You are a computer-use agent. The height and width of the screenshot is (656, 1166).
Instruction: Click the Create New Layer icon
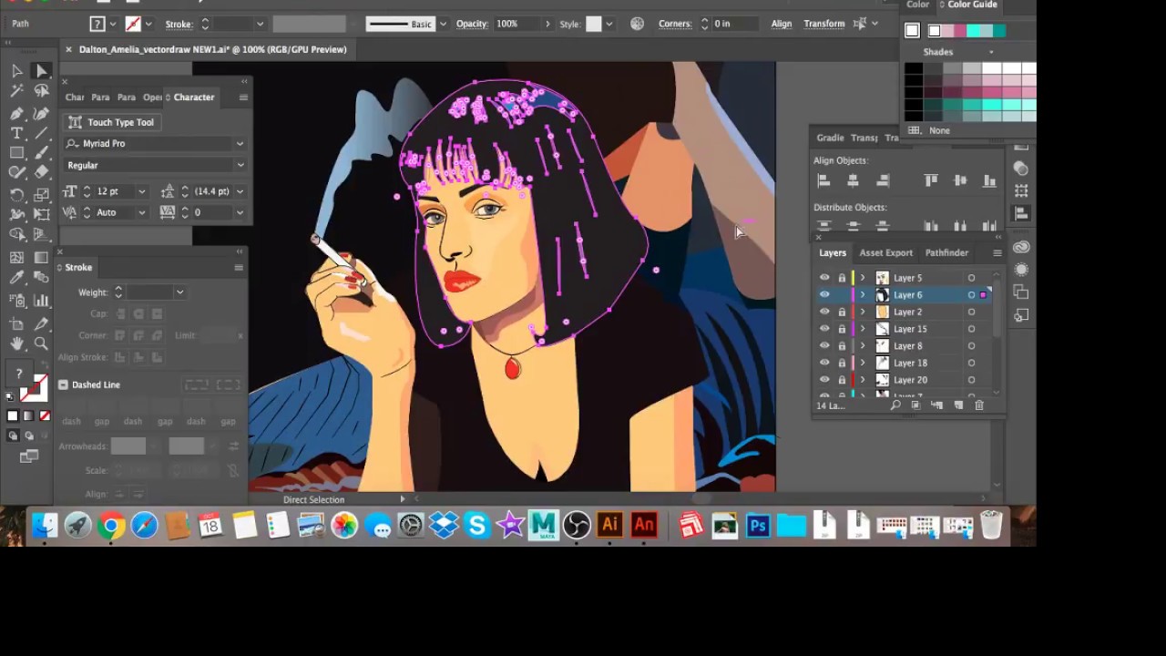957,405
